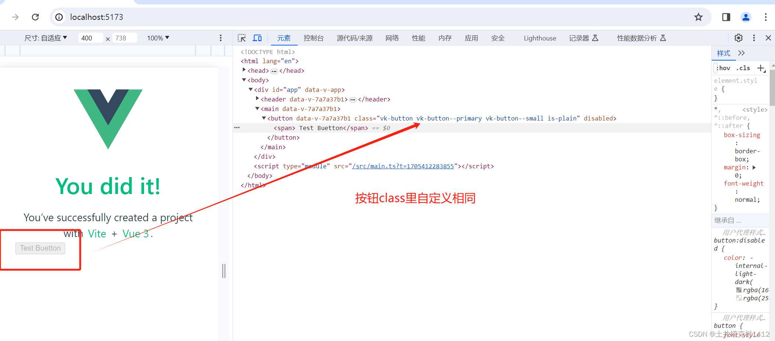
Task: Edit the viewport height field 738
Action: pos(125,38)
